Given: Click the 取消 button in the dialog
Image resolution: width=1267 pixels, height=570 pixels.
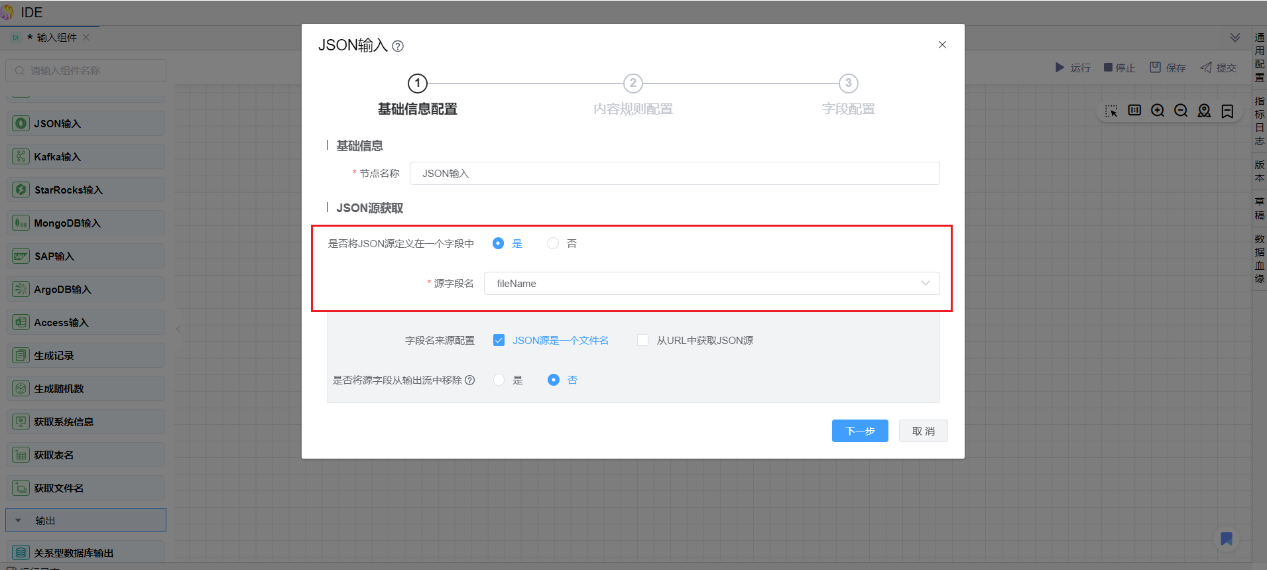Looking at the screenshot, I should click(x=923, y=431).
